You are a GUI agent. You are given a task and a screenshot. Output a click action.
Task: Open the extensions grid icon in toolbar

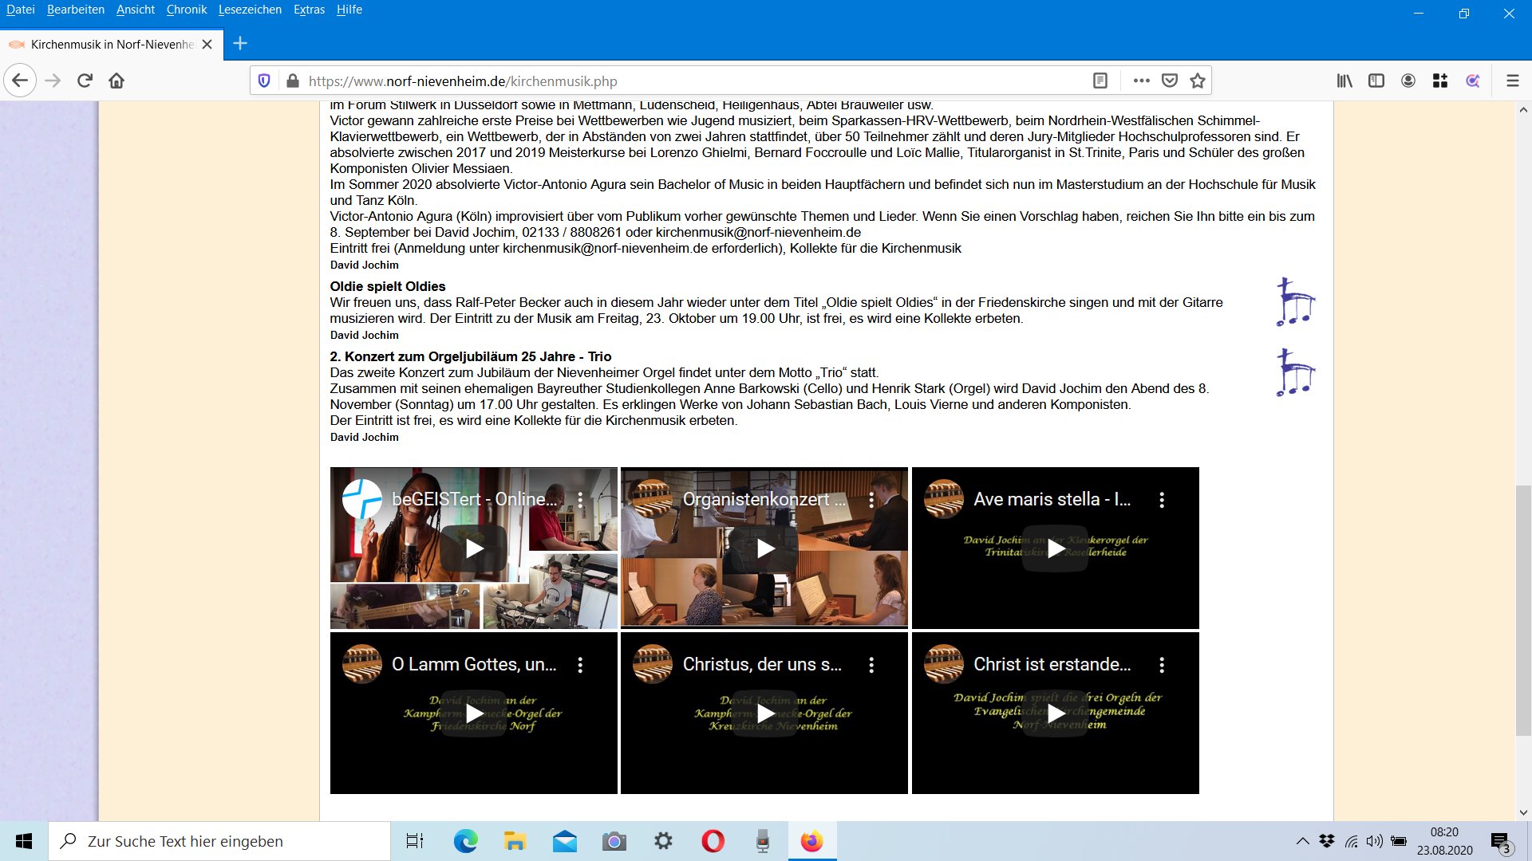(x=1440, y=81)
